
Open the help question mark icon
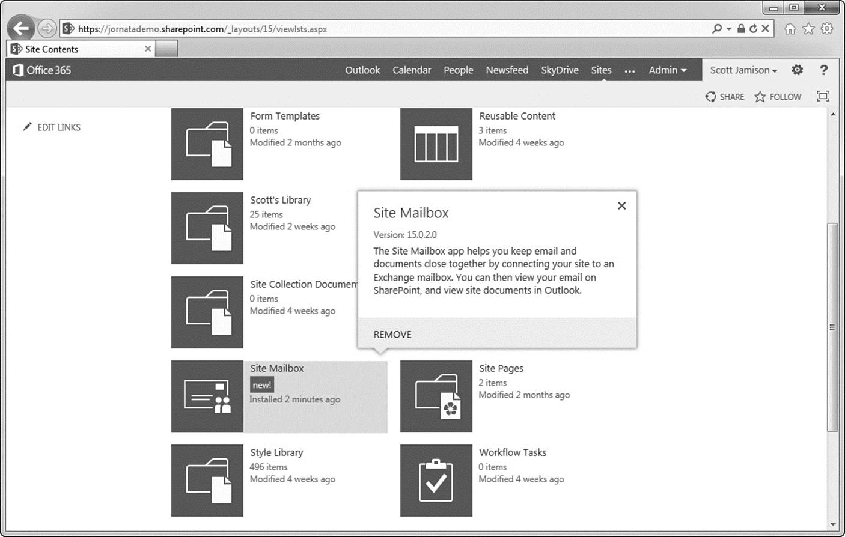click(823, 70)
